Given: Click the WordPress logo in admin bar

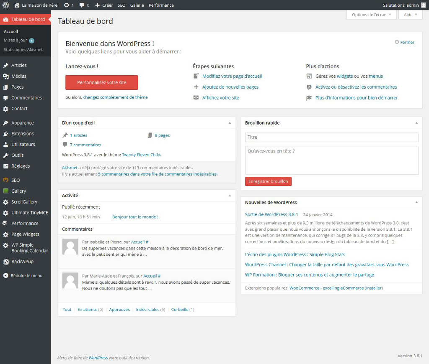Looking at the screenshot, I should click(x=6, y=5).
